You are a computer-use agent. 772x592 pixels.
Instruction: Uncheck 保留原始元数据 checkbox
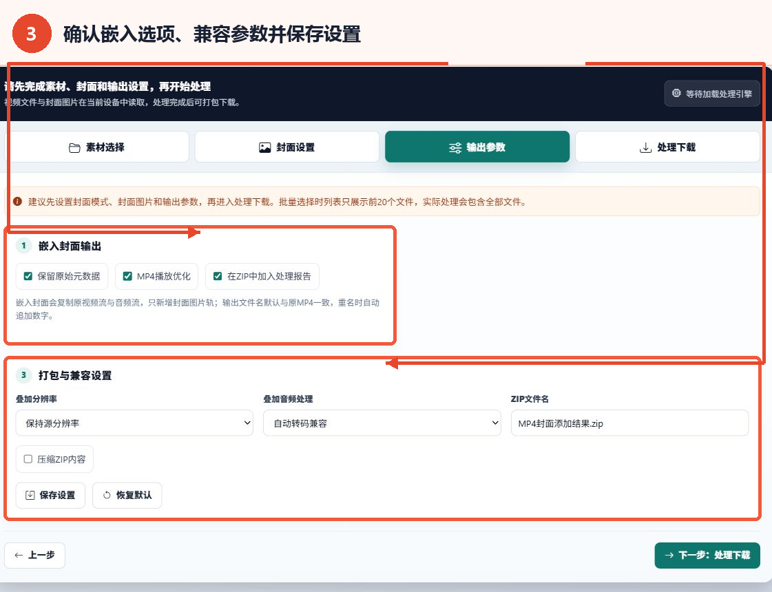[28, 276]
